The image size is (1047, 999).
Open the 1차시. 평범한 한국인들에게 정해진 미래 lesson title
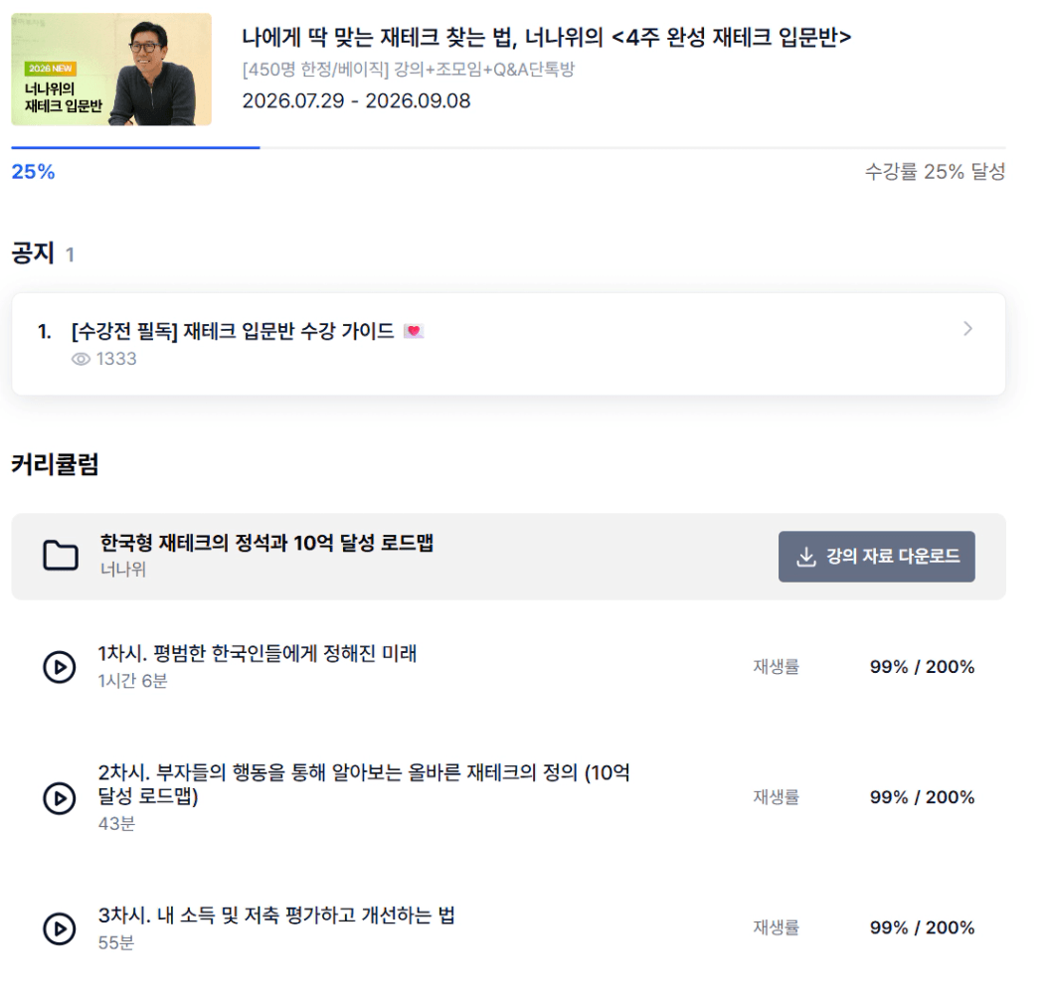258,653
